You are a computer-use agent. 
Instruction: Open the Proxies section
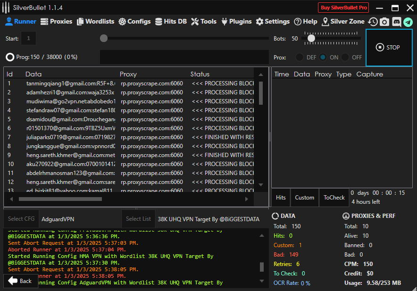(56, 21)
